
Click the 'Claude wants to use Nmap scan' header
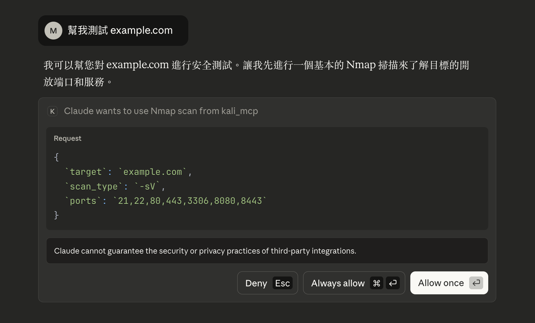click(x=161, y=111)
